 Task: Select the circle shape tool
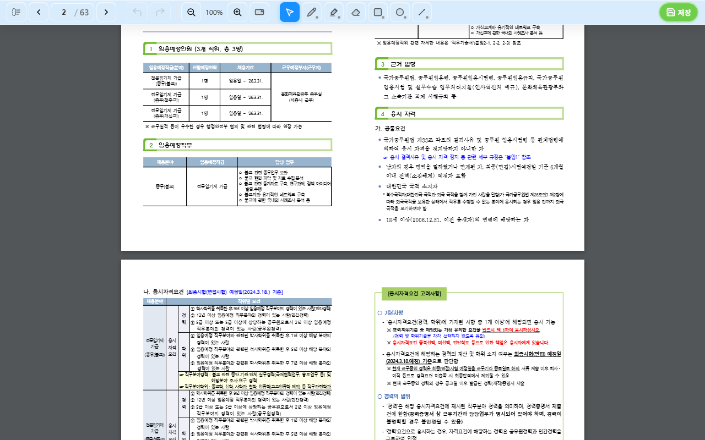[x=400, y=12]
